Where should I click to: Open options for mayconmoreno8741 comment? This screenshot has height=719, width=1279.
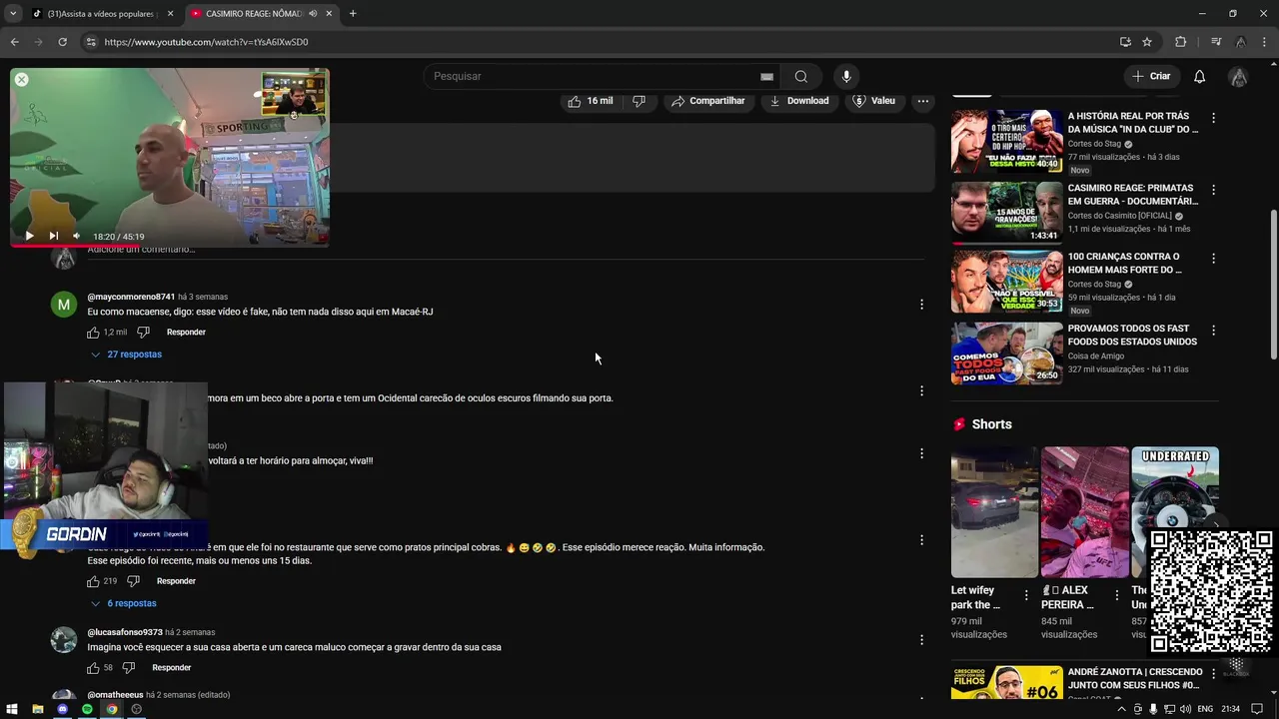[921, 305]
